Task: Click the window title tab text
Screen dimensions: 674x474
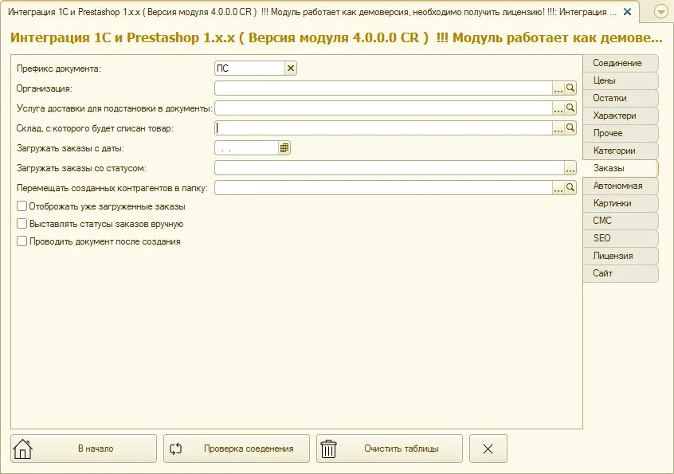Action: click(312, 12)
